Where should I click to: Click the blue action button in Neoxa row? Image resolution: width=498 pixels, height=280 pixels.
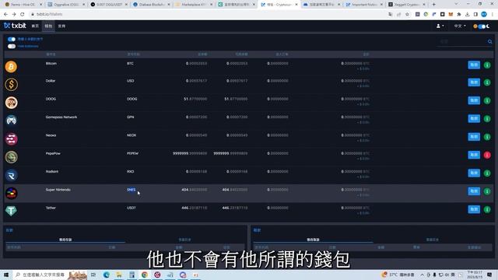474,137
